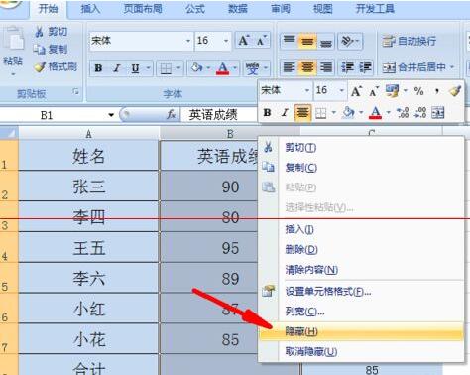This screenshot has width=470, height=375.
Task: Click 复制 button in the clipboard group
Action: point(51,50)
